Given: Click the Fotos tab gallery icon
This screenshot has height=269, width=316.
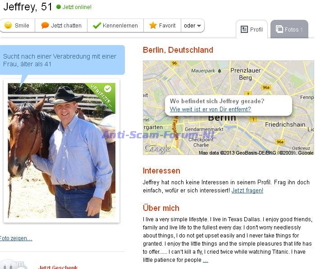Looking at the screenshot, I should pyautogui.click(x=279, y=29).
